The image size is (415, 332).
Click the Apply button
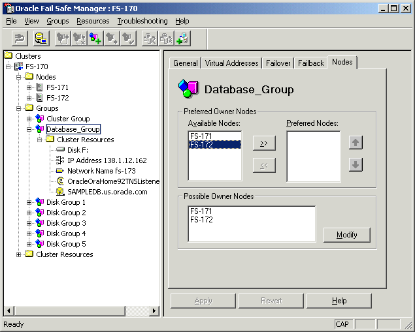pyautogui.click(x=203, y=301)
